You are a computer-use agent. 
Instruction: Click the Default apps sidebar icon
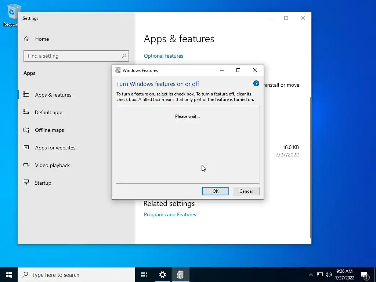(x=26, y=112)
